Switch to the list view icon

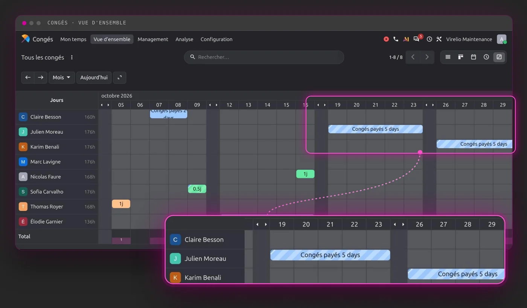(448, 57)
